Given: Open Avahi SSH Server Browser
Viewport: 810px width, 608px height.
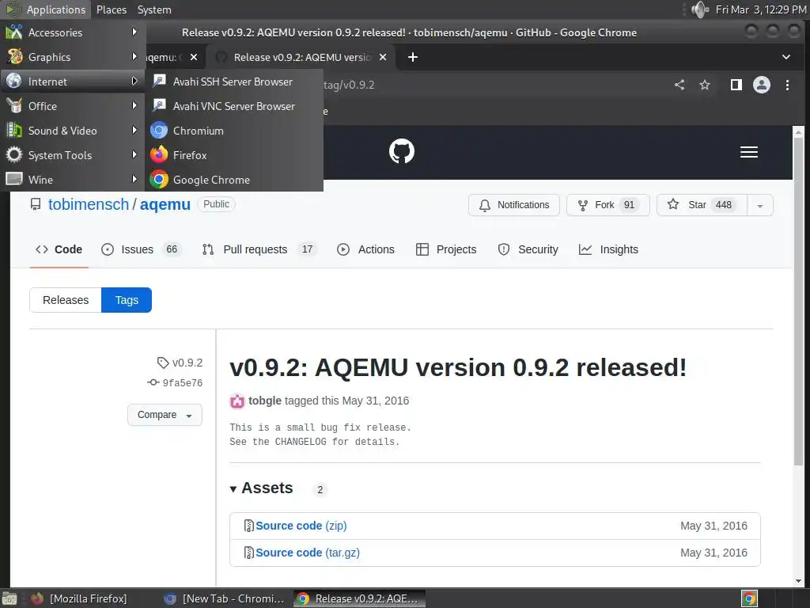Looking at the screenshot, I should coord(234,82).
